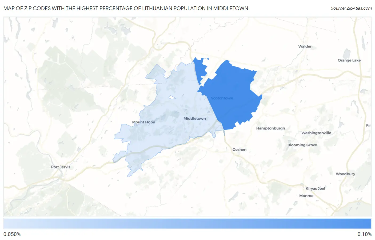This screenshot has height=240, width=375.
Task: Click the Monroe label
Action: pyautogui.click(x=306, y=196)
